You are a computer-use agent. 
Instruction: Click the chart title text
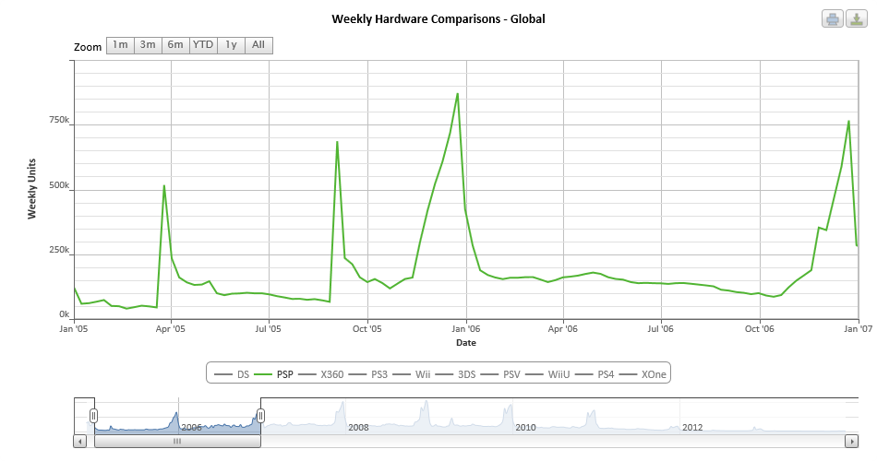coord(438,19)
